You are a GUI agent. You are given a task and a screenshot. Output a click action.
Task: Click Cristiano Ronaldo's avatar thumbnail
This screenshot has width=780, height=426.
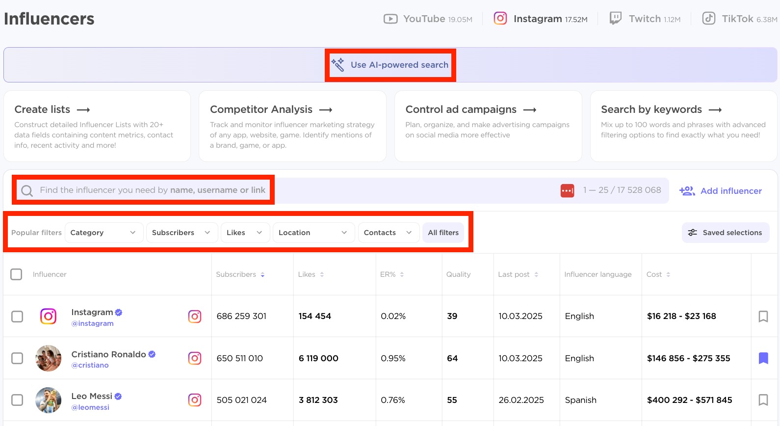click(48, 358)
